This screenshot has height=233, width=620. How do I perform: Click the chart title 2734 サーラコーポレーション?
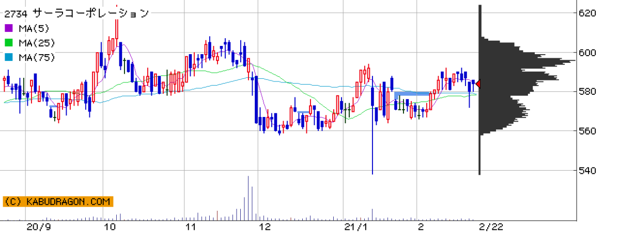(x=76, y=13)
